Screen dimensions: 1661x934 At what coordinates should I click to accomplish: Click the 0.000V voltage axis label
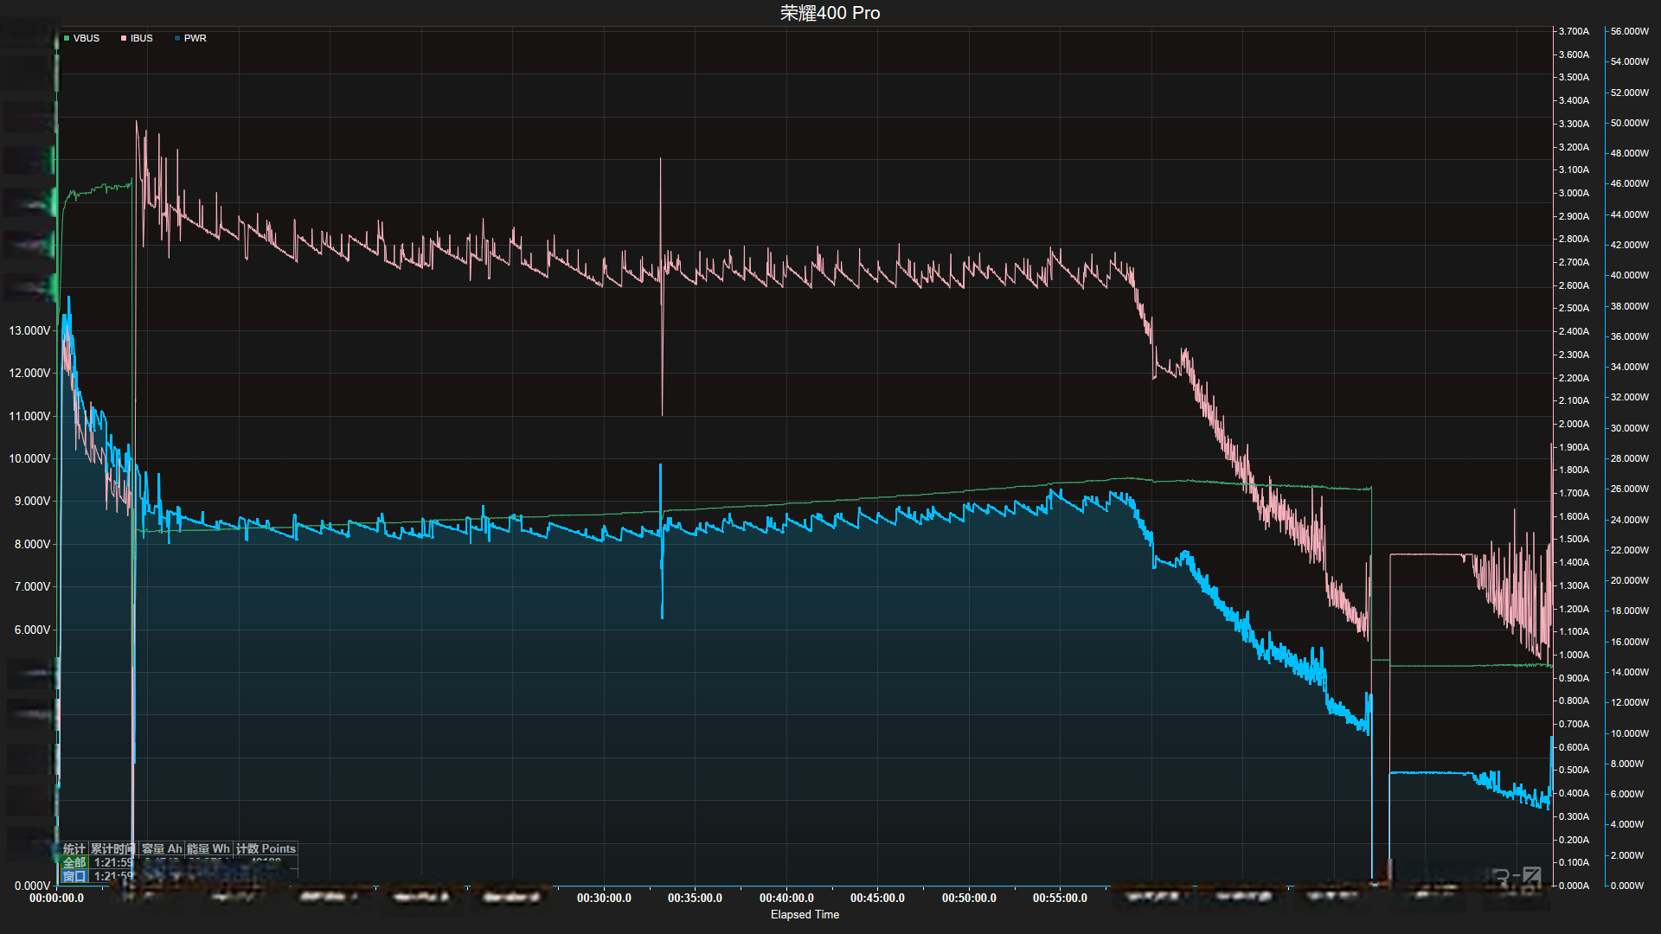point(32,886)
